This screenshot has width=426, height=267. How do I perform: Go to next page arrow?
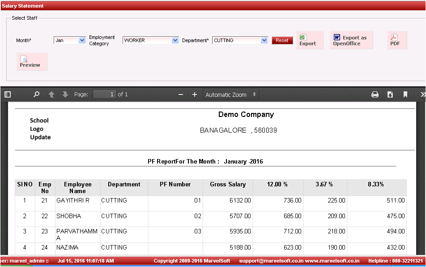[x=65, y=95]
